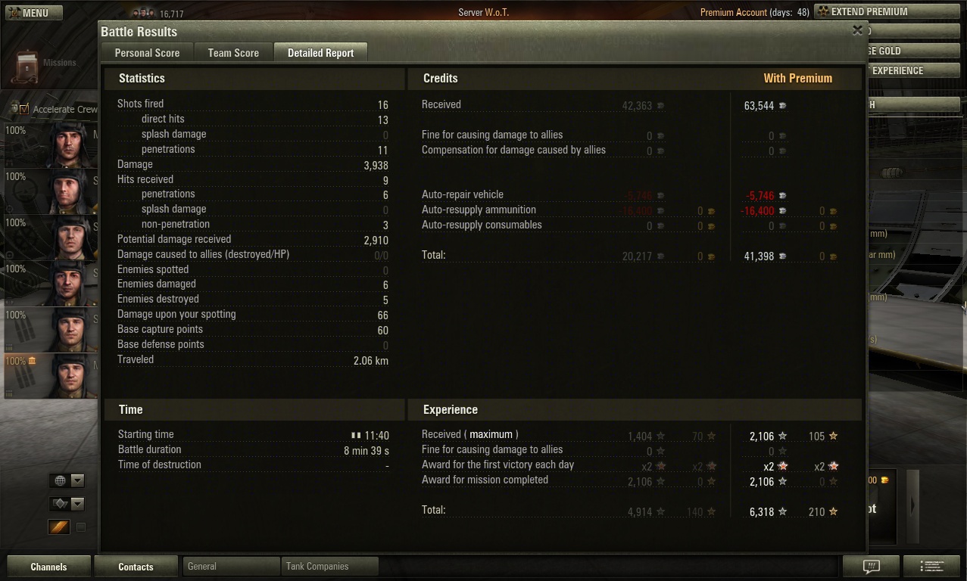The width and height of the screenshot is (967, 581).
Task: Open the General chat tab
Action: (231, 566)
